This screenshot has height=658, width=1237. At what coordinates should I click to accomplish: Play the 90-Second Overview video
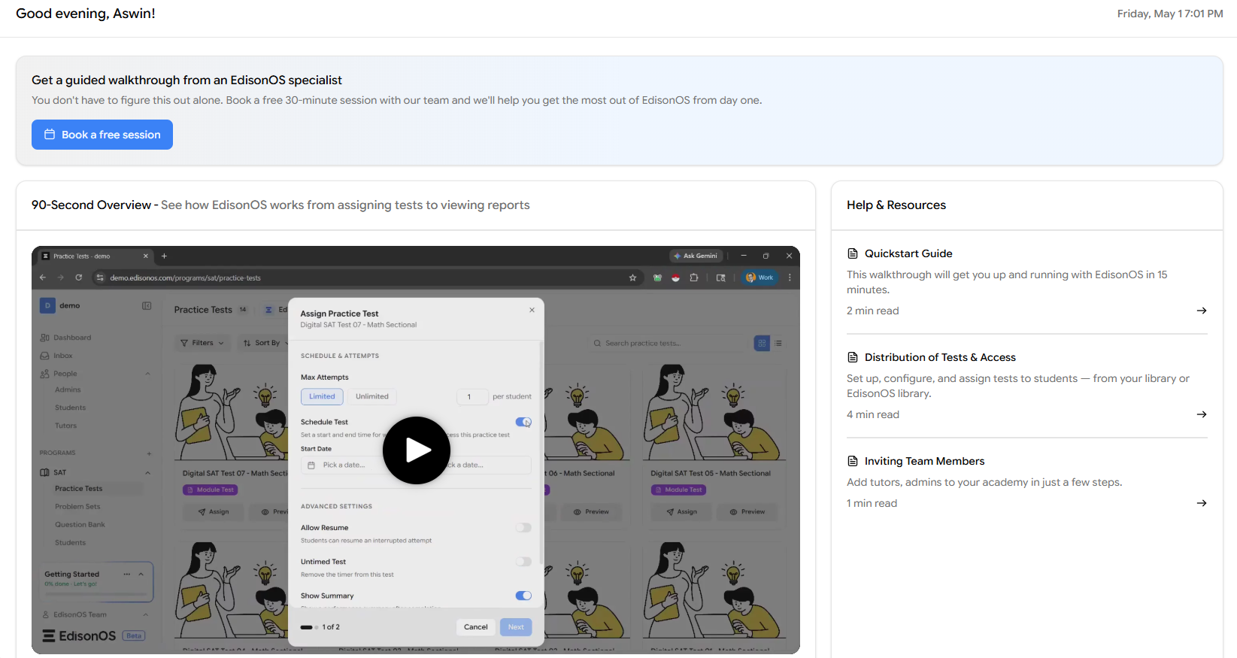coord(417,450)
